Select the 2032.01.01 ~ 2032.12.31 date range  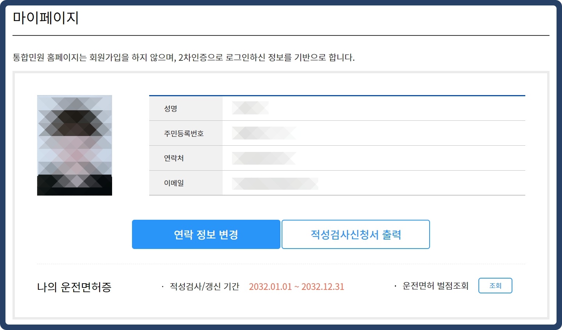(x=297, y=286)
